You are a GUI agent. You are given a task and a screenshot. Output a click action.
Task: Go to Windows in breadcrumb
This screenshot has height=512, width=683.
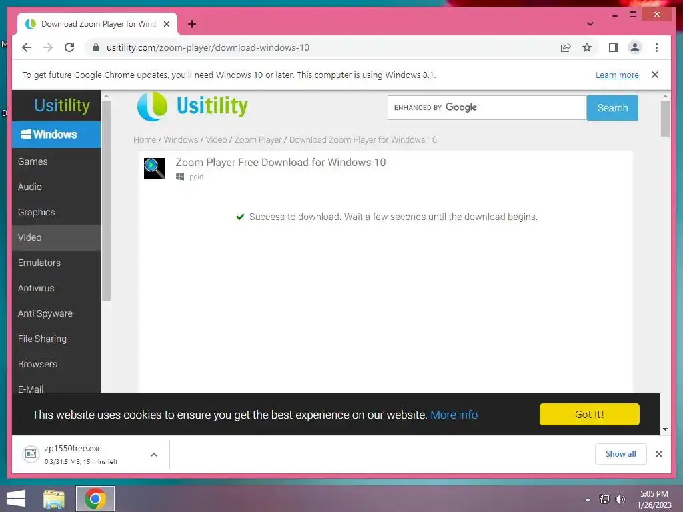coord(181,140)
